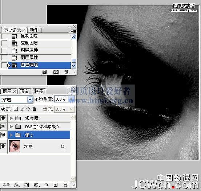Switch to 图层 tab
The width and height of the screenshot is (201, 191).
point(7,91)
